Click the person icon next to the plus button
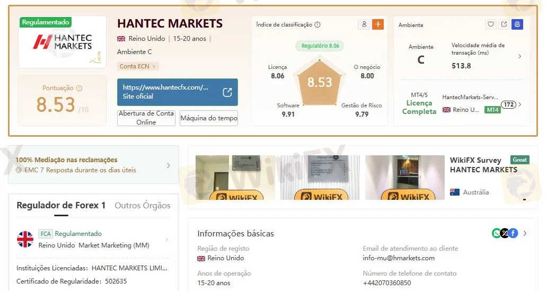The width and height of the screenshot is (547, 291). pyautogui.click(x=364, y=24)
